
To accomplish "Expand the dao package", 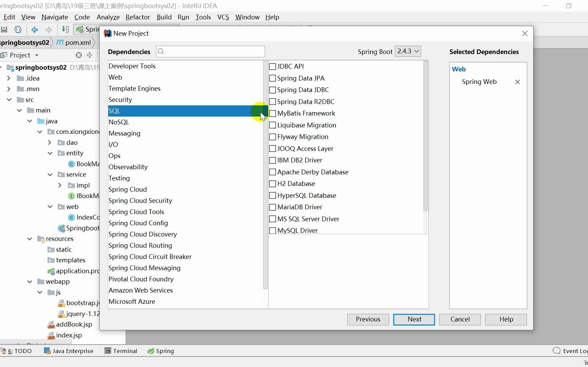I will pyautogui.click(x=50, y=142).
